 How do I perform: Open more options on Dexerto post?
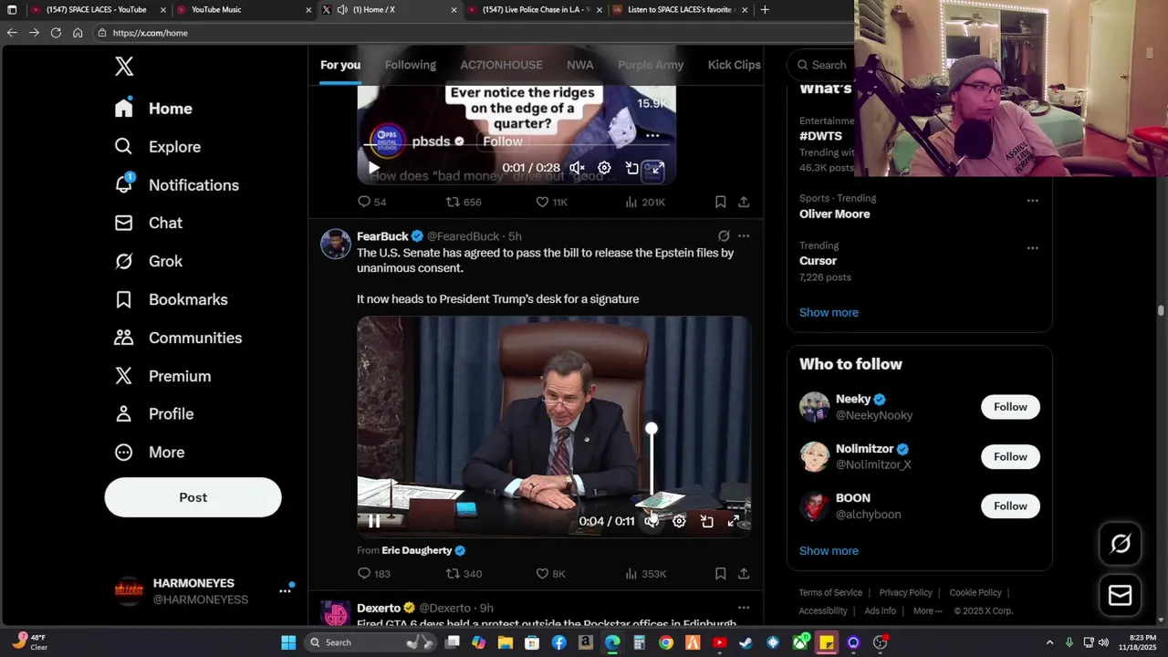coord(744,608)
